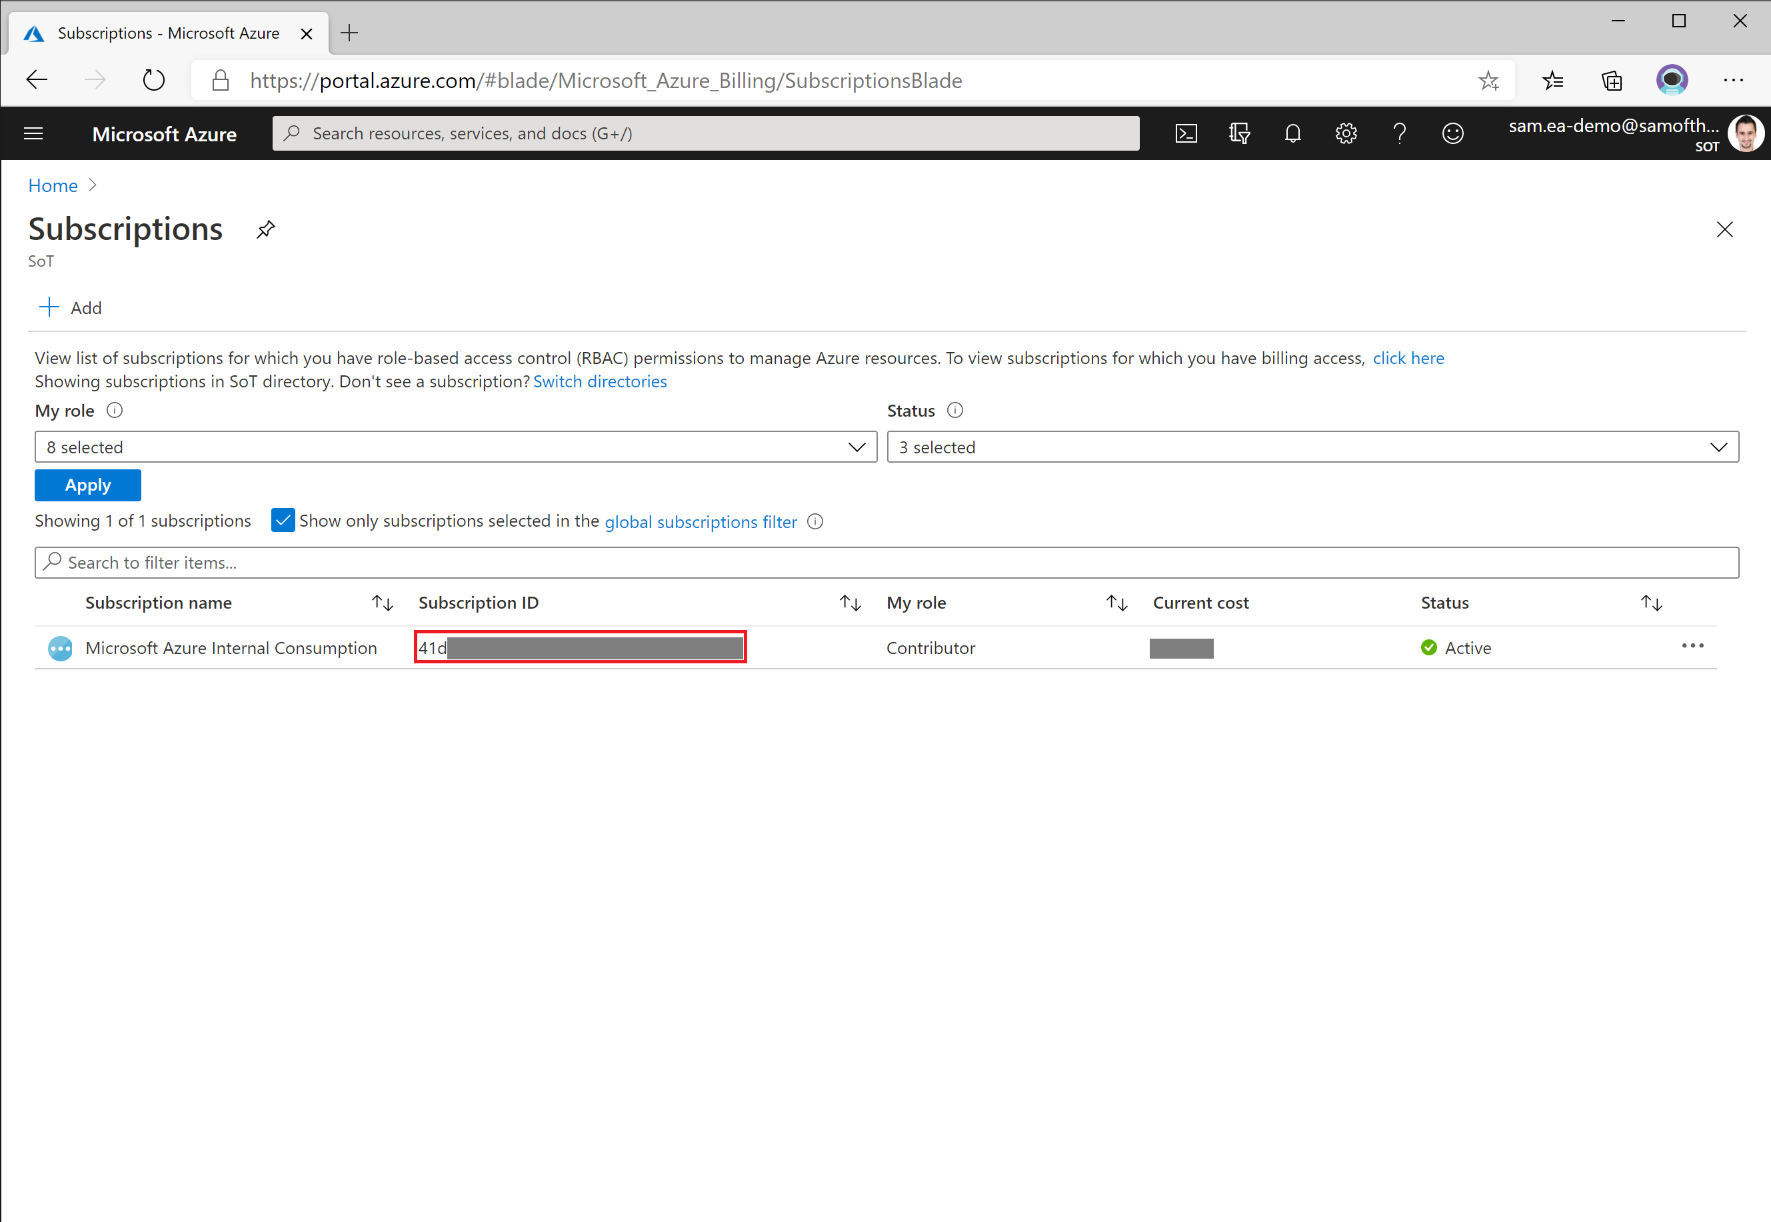View site info via the lock icon
Image resolution: width=1771 pixels, height=1222 pixels.
pyautogui.click(x=221, y=79)
